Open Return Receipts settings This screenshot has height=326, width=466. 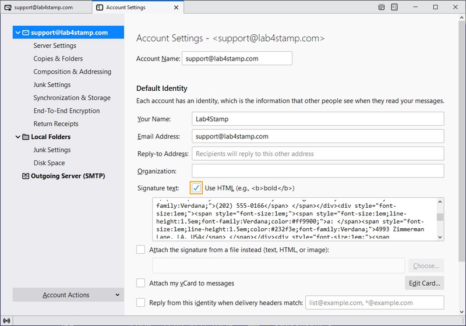click(56, 124)
